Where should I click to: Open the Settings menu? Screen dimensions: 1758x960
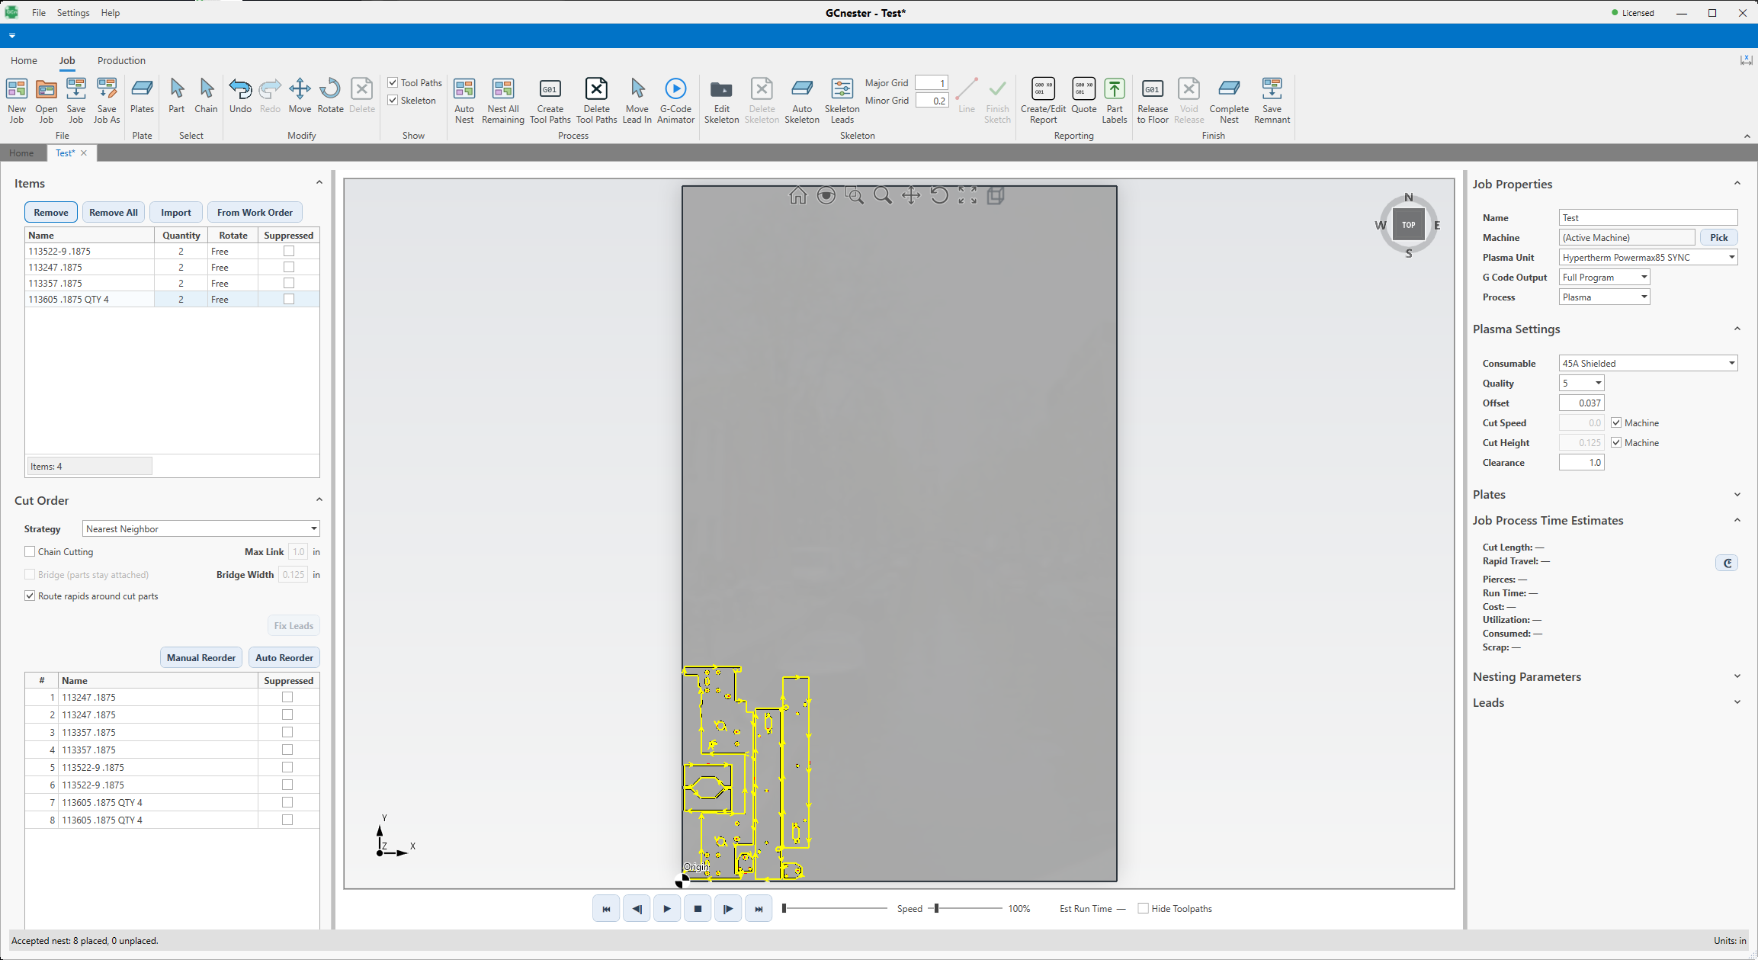[x=73, y=12]
